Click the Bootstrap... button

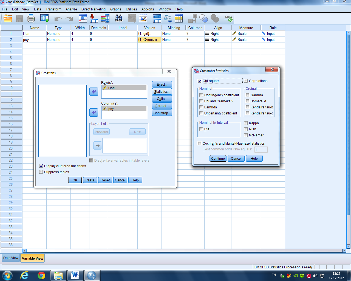[x=162, y=113]
